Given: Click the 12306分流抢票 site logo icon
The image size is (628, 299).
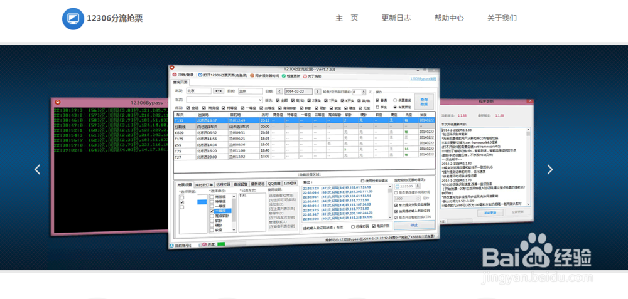Looking at the screenshot, I should point(73,18).
